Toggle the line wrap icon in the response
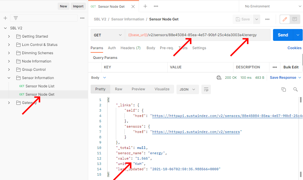 click(x=206, y=89)
